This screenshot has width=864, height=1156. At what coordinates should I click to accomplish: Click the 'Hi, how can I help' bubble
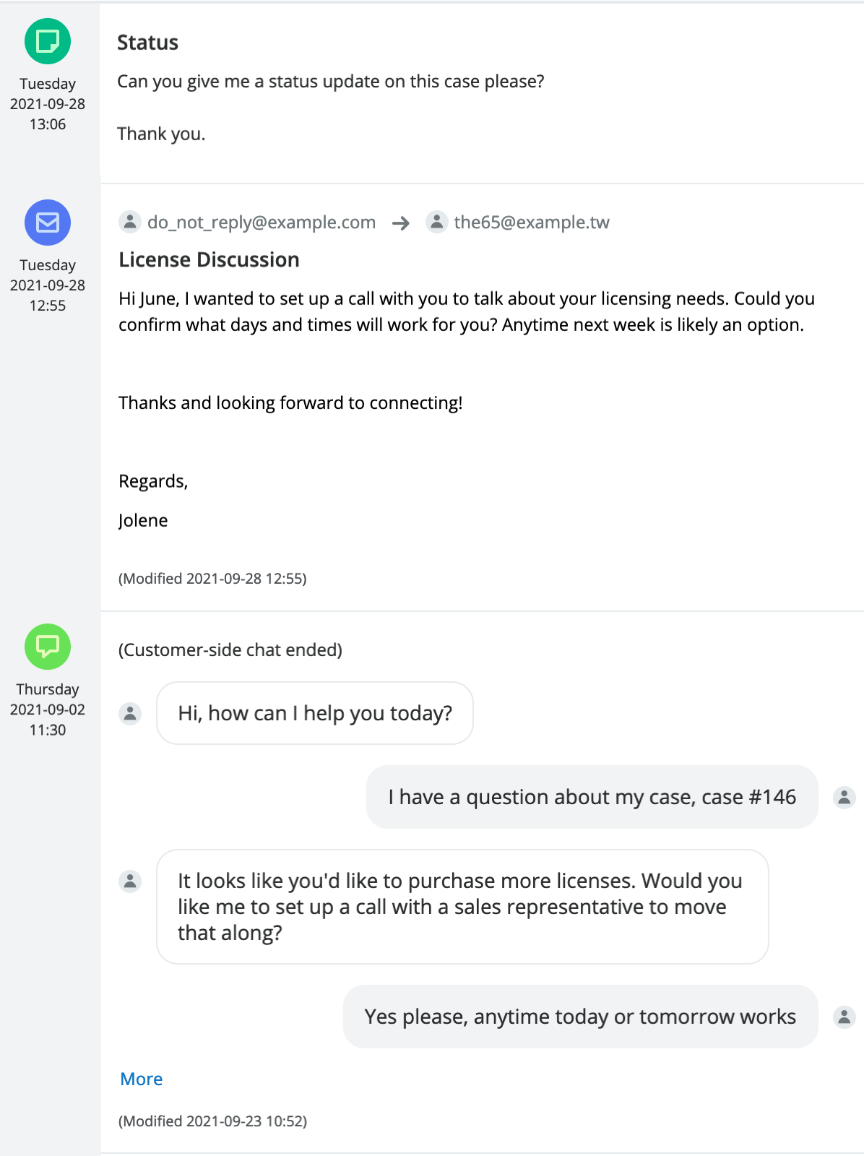coord(315,713)
